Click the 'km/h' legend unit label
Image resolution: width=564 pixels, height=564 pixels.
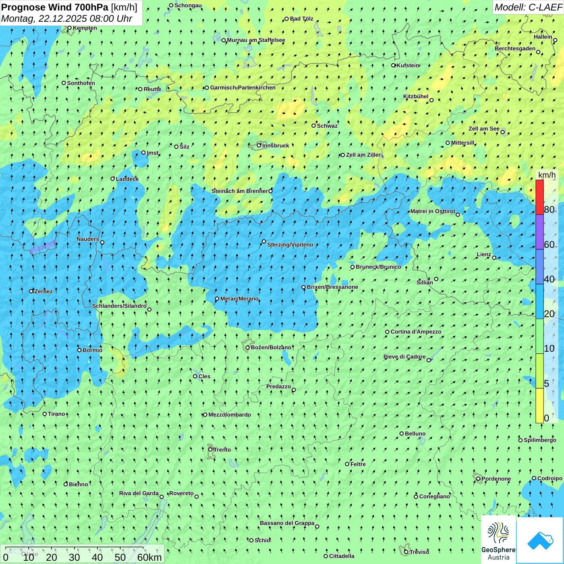click(547, 175)
